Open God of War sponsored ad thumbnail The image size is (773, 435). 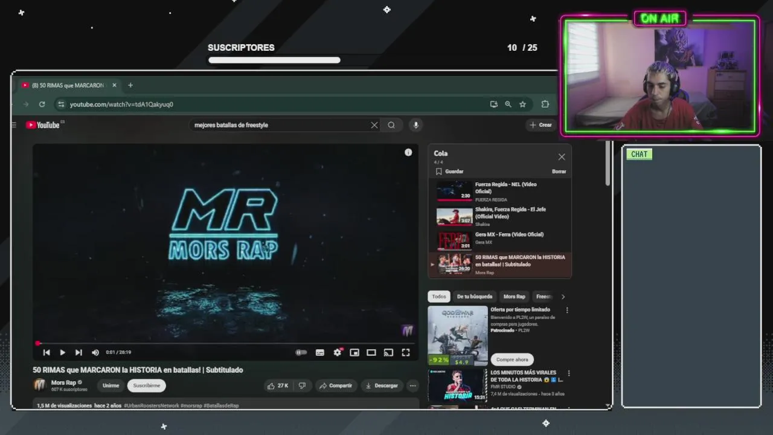coord(458,336)
